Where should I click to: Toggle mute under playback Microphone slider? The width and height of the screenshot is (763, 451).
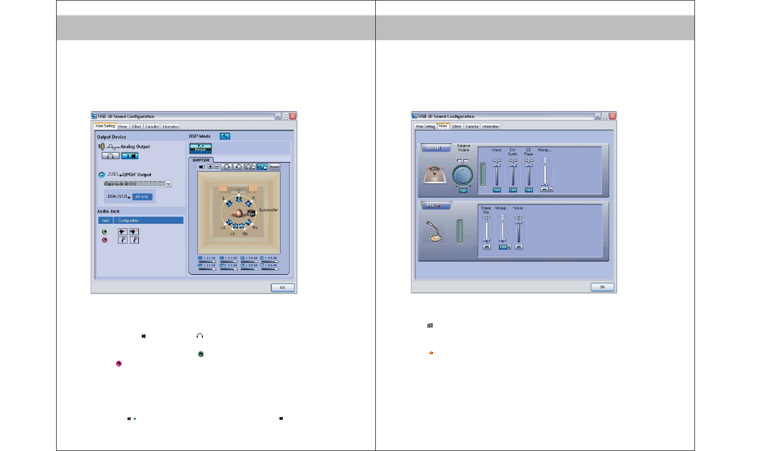click(x=544, y=190)
